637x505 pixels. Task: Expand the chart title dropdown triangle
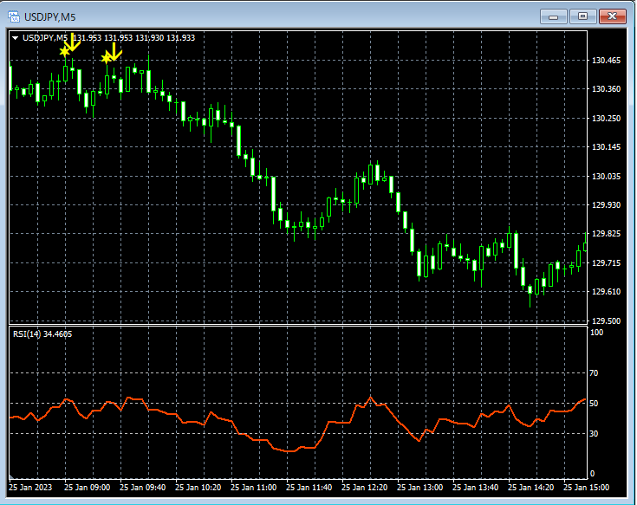15,38
